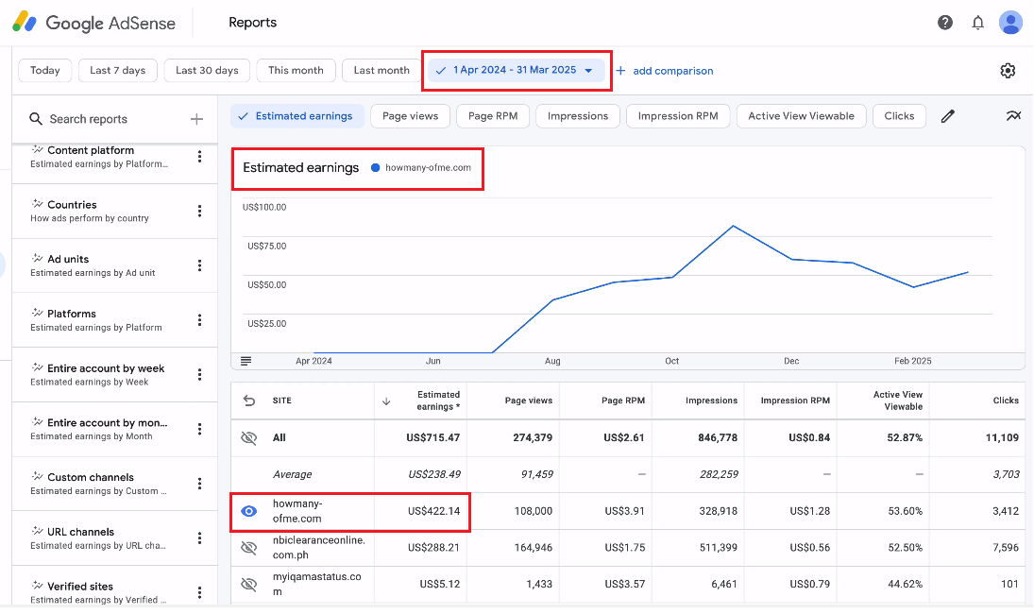The width and height of the screenshot is (1034, 614).
Task: Open more options for Content platform report
Action: pos(199,156)
